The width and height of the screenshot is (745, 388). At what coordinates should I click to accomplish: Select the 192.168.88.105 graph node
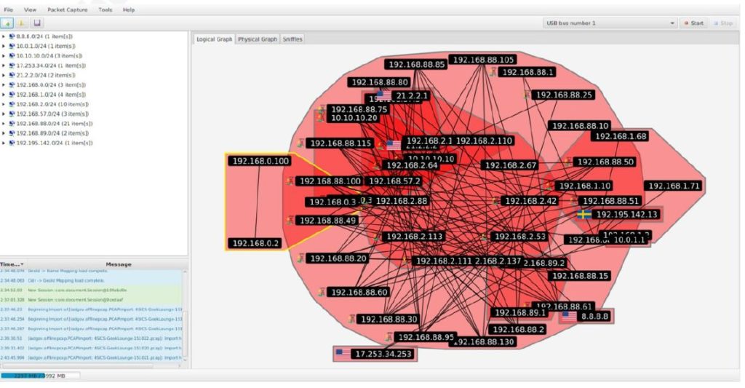click(x=483, y=60)
